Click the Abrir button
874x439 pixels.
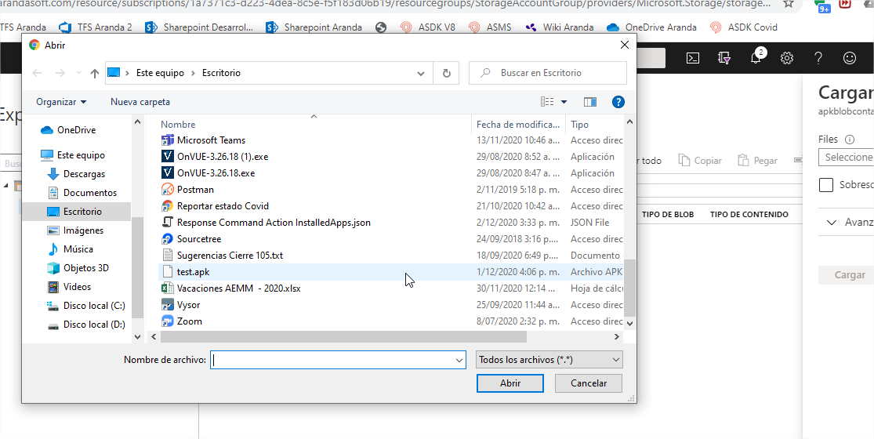point(510,383)
